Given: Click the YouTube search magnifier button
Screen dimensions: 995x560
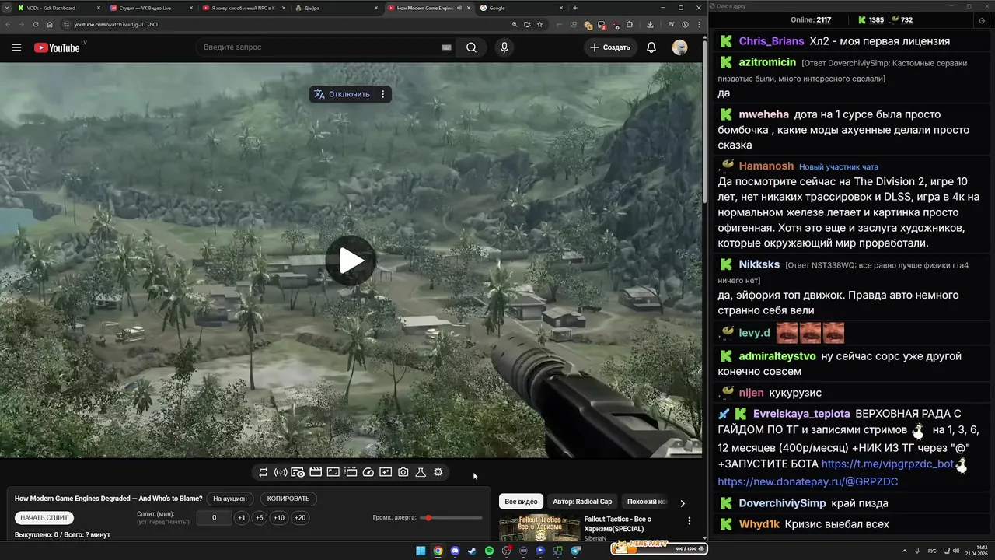Looking at the screenshot, I should pyautogui.click(x=471, y=47).
